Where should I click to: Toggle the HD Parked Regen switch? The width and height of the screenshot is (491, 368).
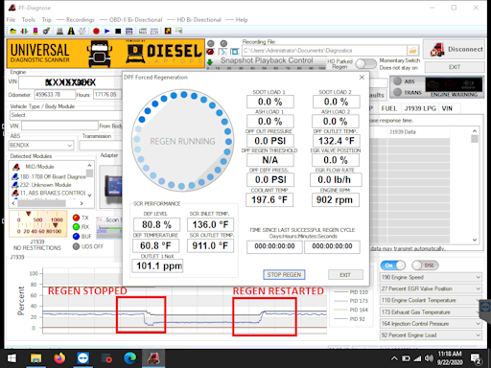[x=366, y=63]
